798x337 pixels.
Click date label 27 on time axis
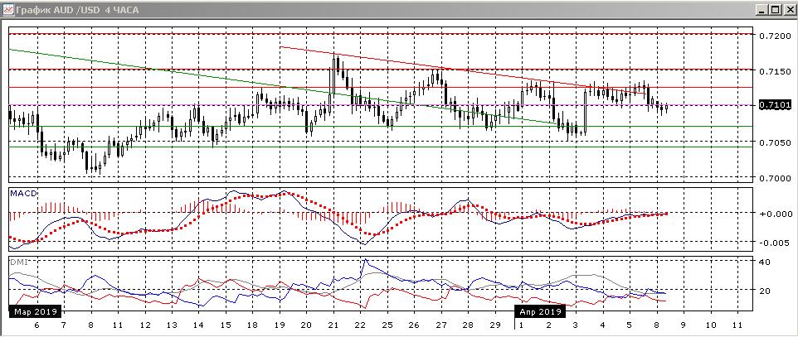point(442,325)
